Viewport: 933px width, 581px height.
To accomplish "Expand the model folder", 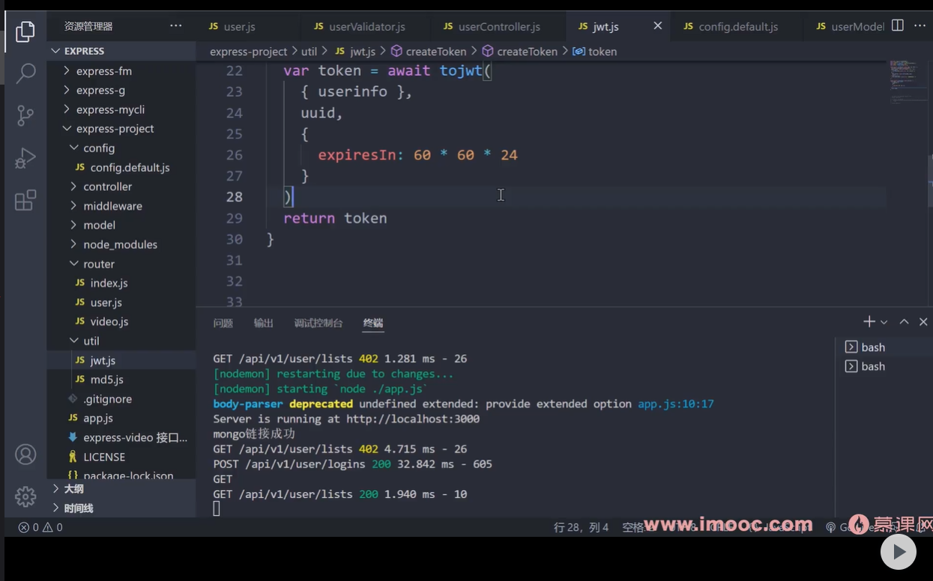I will pos(121,225).
